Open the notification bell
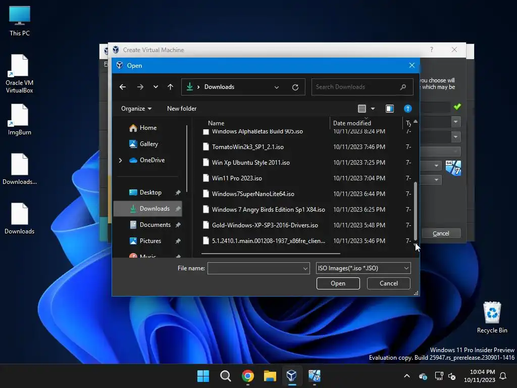Screen dimensions: 517x388 click(503, 376)
